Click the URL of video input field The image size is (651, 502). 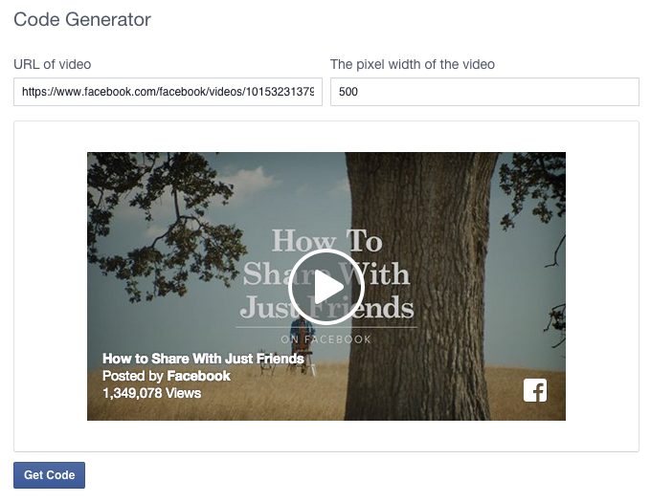pos(168,92)
